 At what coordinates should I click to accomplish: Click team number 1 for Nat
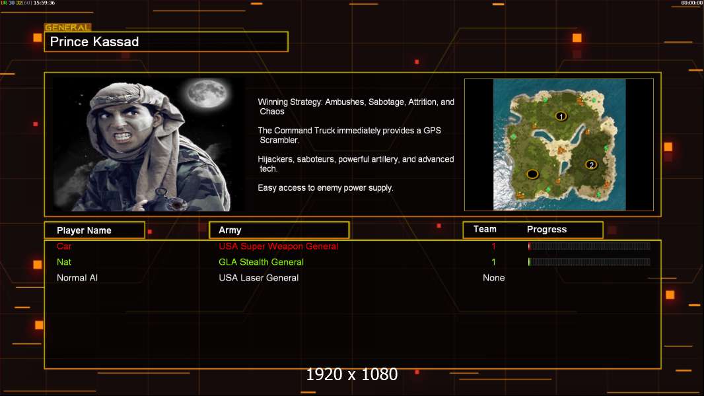tap(493, 262)
